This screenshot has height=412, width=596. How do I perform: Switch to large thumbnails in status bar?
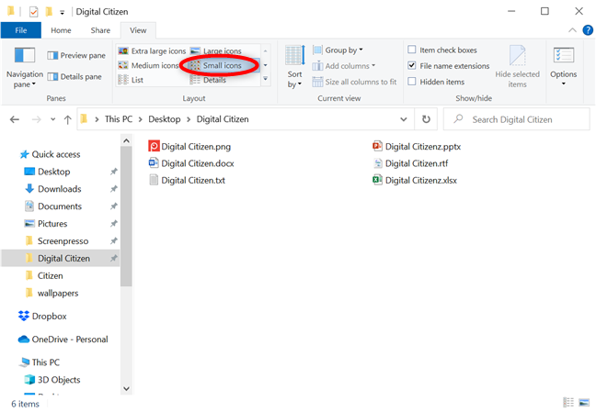(584, 402)
